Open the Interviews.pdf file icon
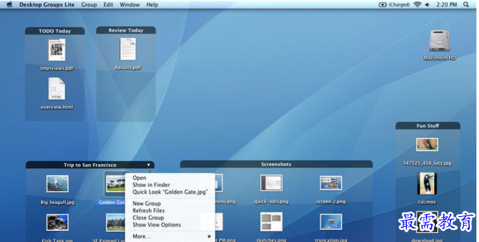The width and height of the screenshot is (479, 242). click(56, 50)
